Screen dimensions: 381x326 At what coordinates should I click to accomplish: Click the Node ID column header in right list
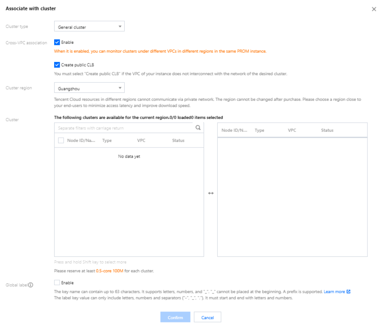(x=234, y=130)
